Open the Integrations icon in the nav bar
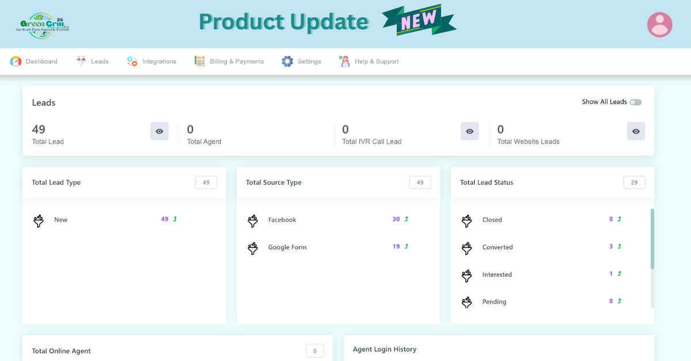 pos(131,60)
